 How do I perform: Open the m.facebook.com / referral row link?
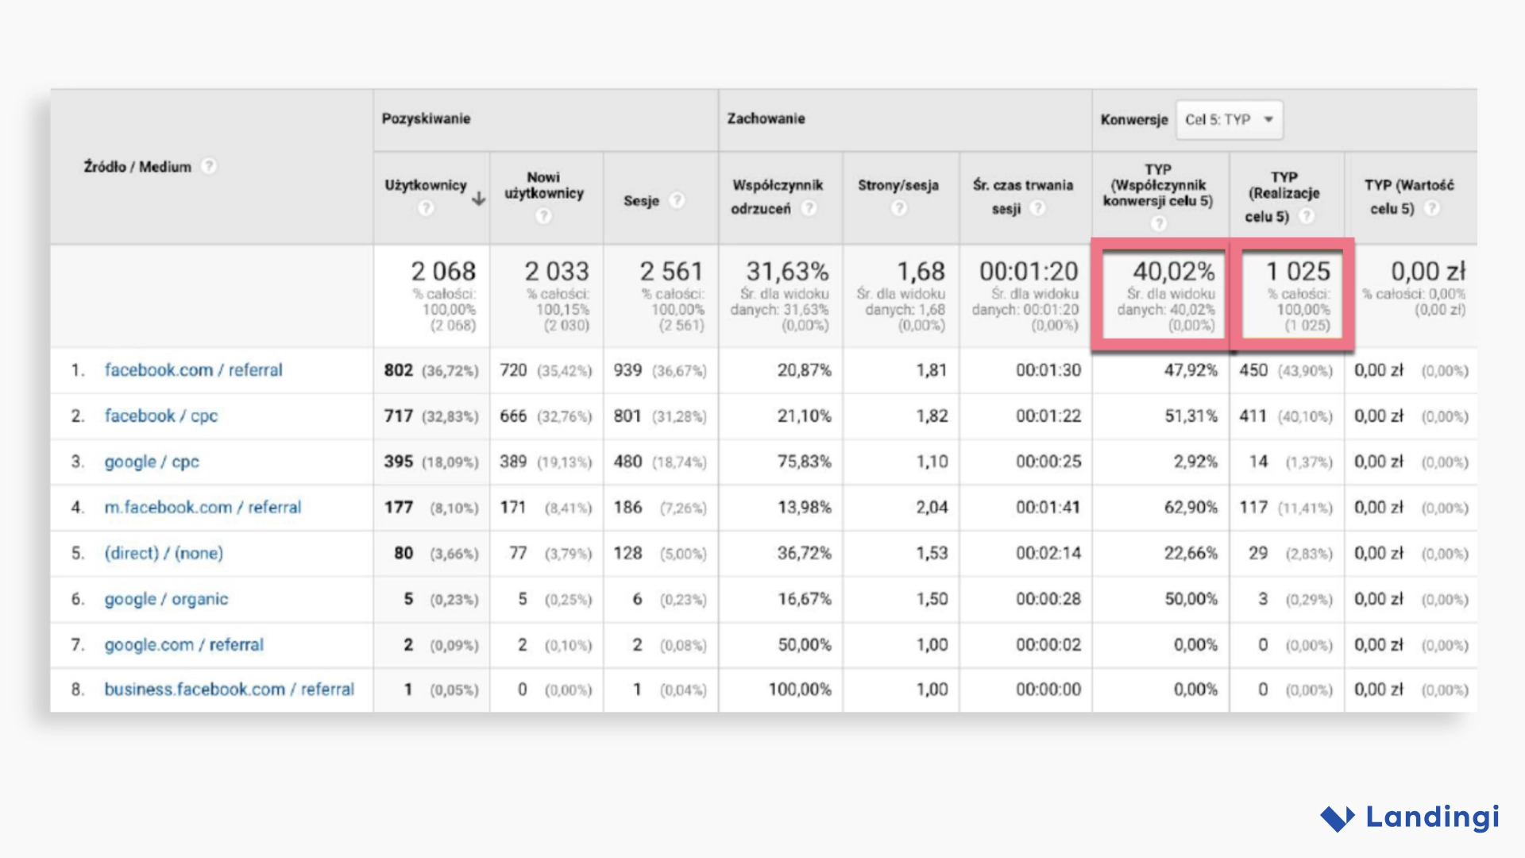pyautogui.click(x=203, y=508)
